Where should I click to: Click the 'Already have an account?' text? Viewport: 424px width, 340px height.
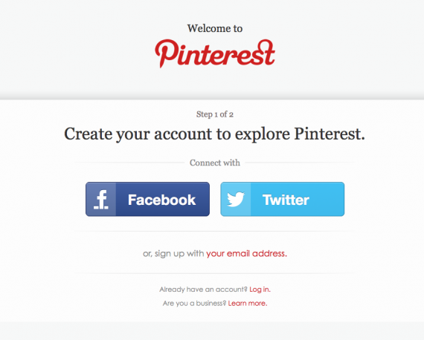[203, 290]
